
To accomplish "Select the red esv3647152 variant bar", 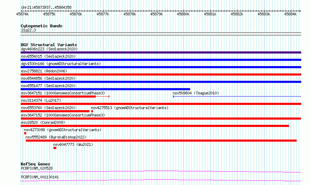I will pos(161,119).
